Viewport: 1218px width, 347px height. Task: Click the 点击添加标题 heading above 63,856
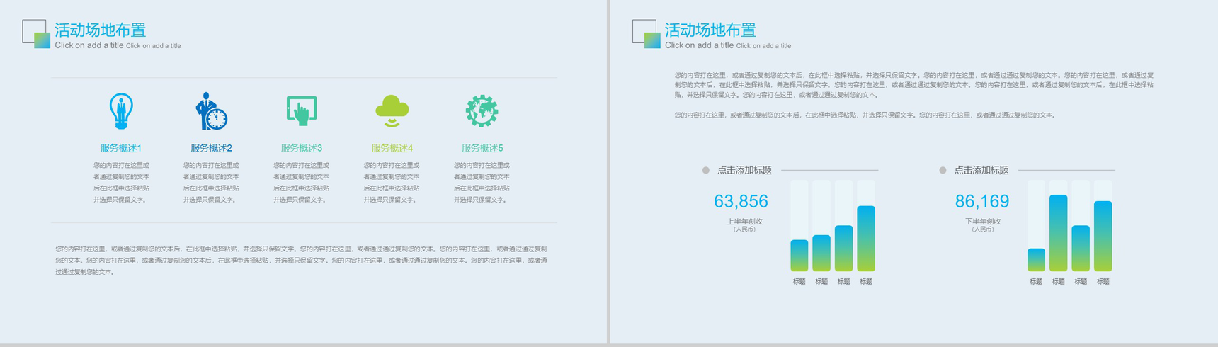[744, 170]
